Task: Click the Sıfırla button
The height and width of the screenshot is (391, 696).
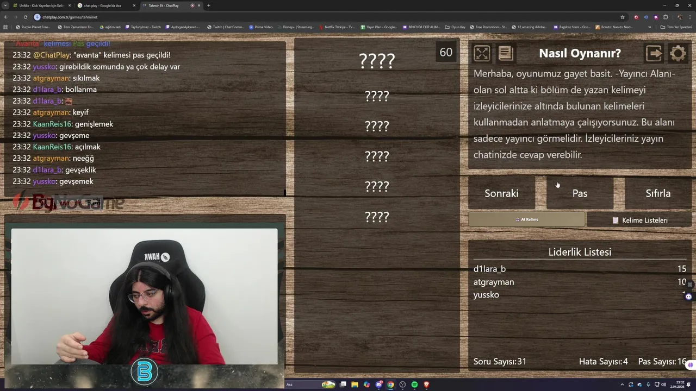Action: click(658, 193)
